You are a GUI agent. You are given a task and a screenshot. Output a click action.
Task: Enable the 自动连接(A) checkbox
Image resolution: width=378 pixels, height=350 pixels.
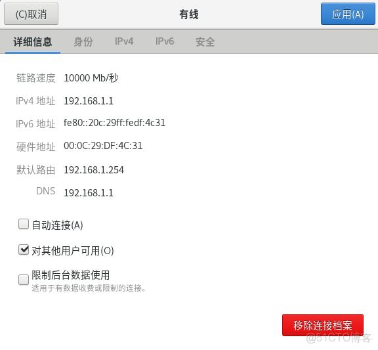pyautogui.click(x=24, y=224)
